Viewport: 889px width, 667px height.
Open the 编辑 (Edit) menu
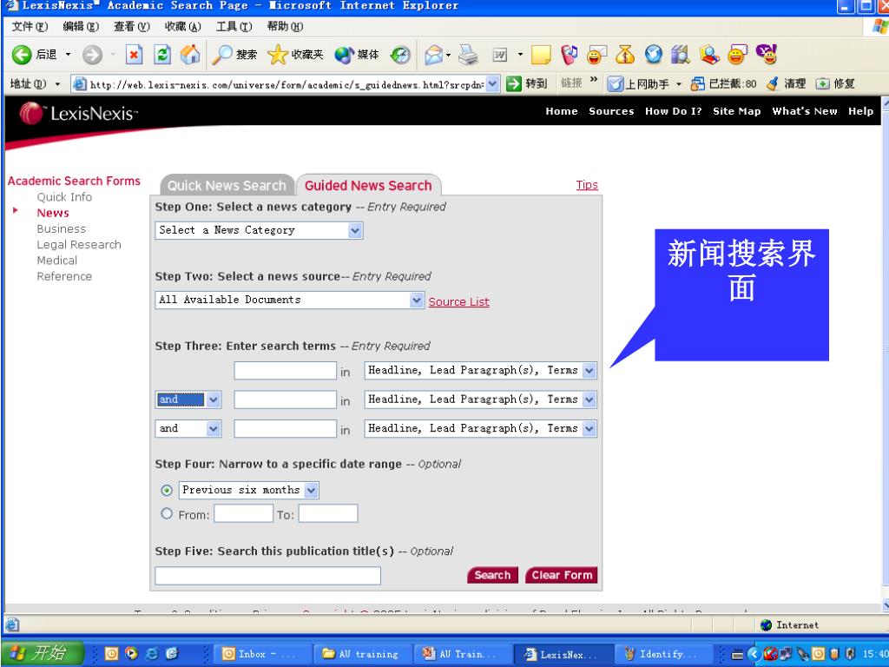click(x=81, y=26)
